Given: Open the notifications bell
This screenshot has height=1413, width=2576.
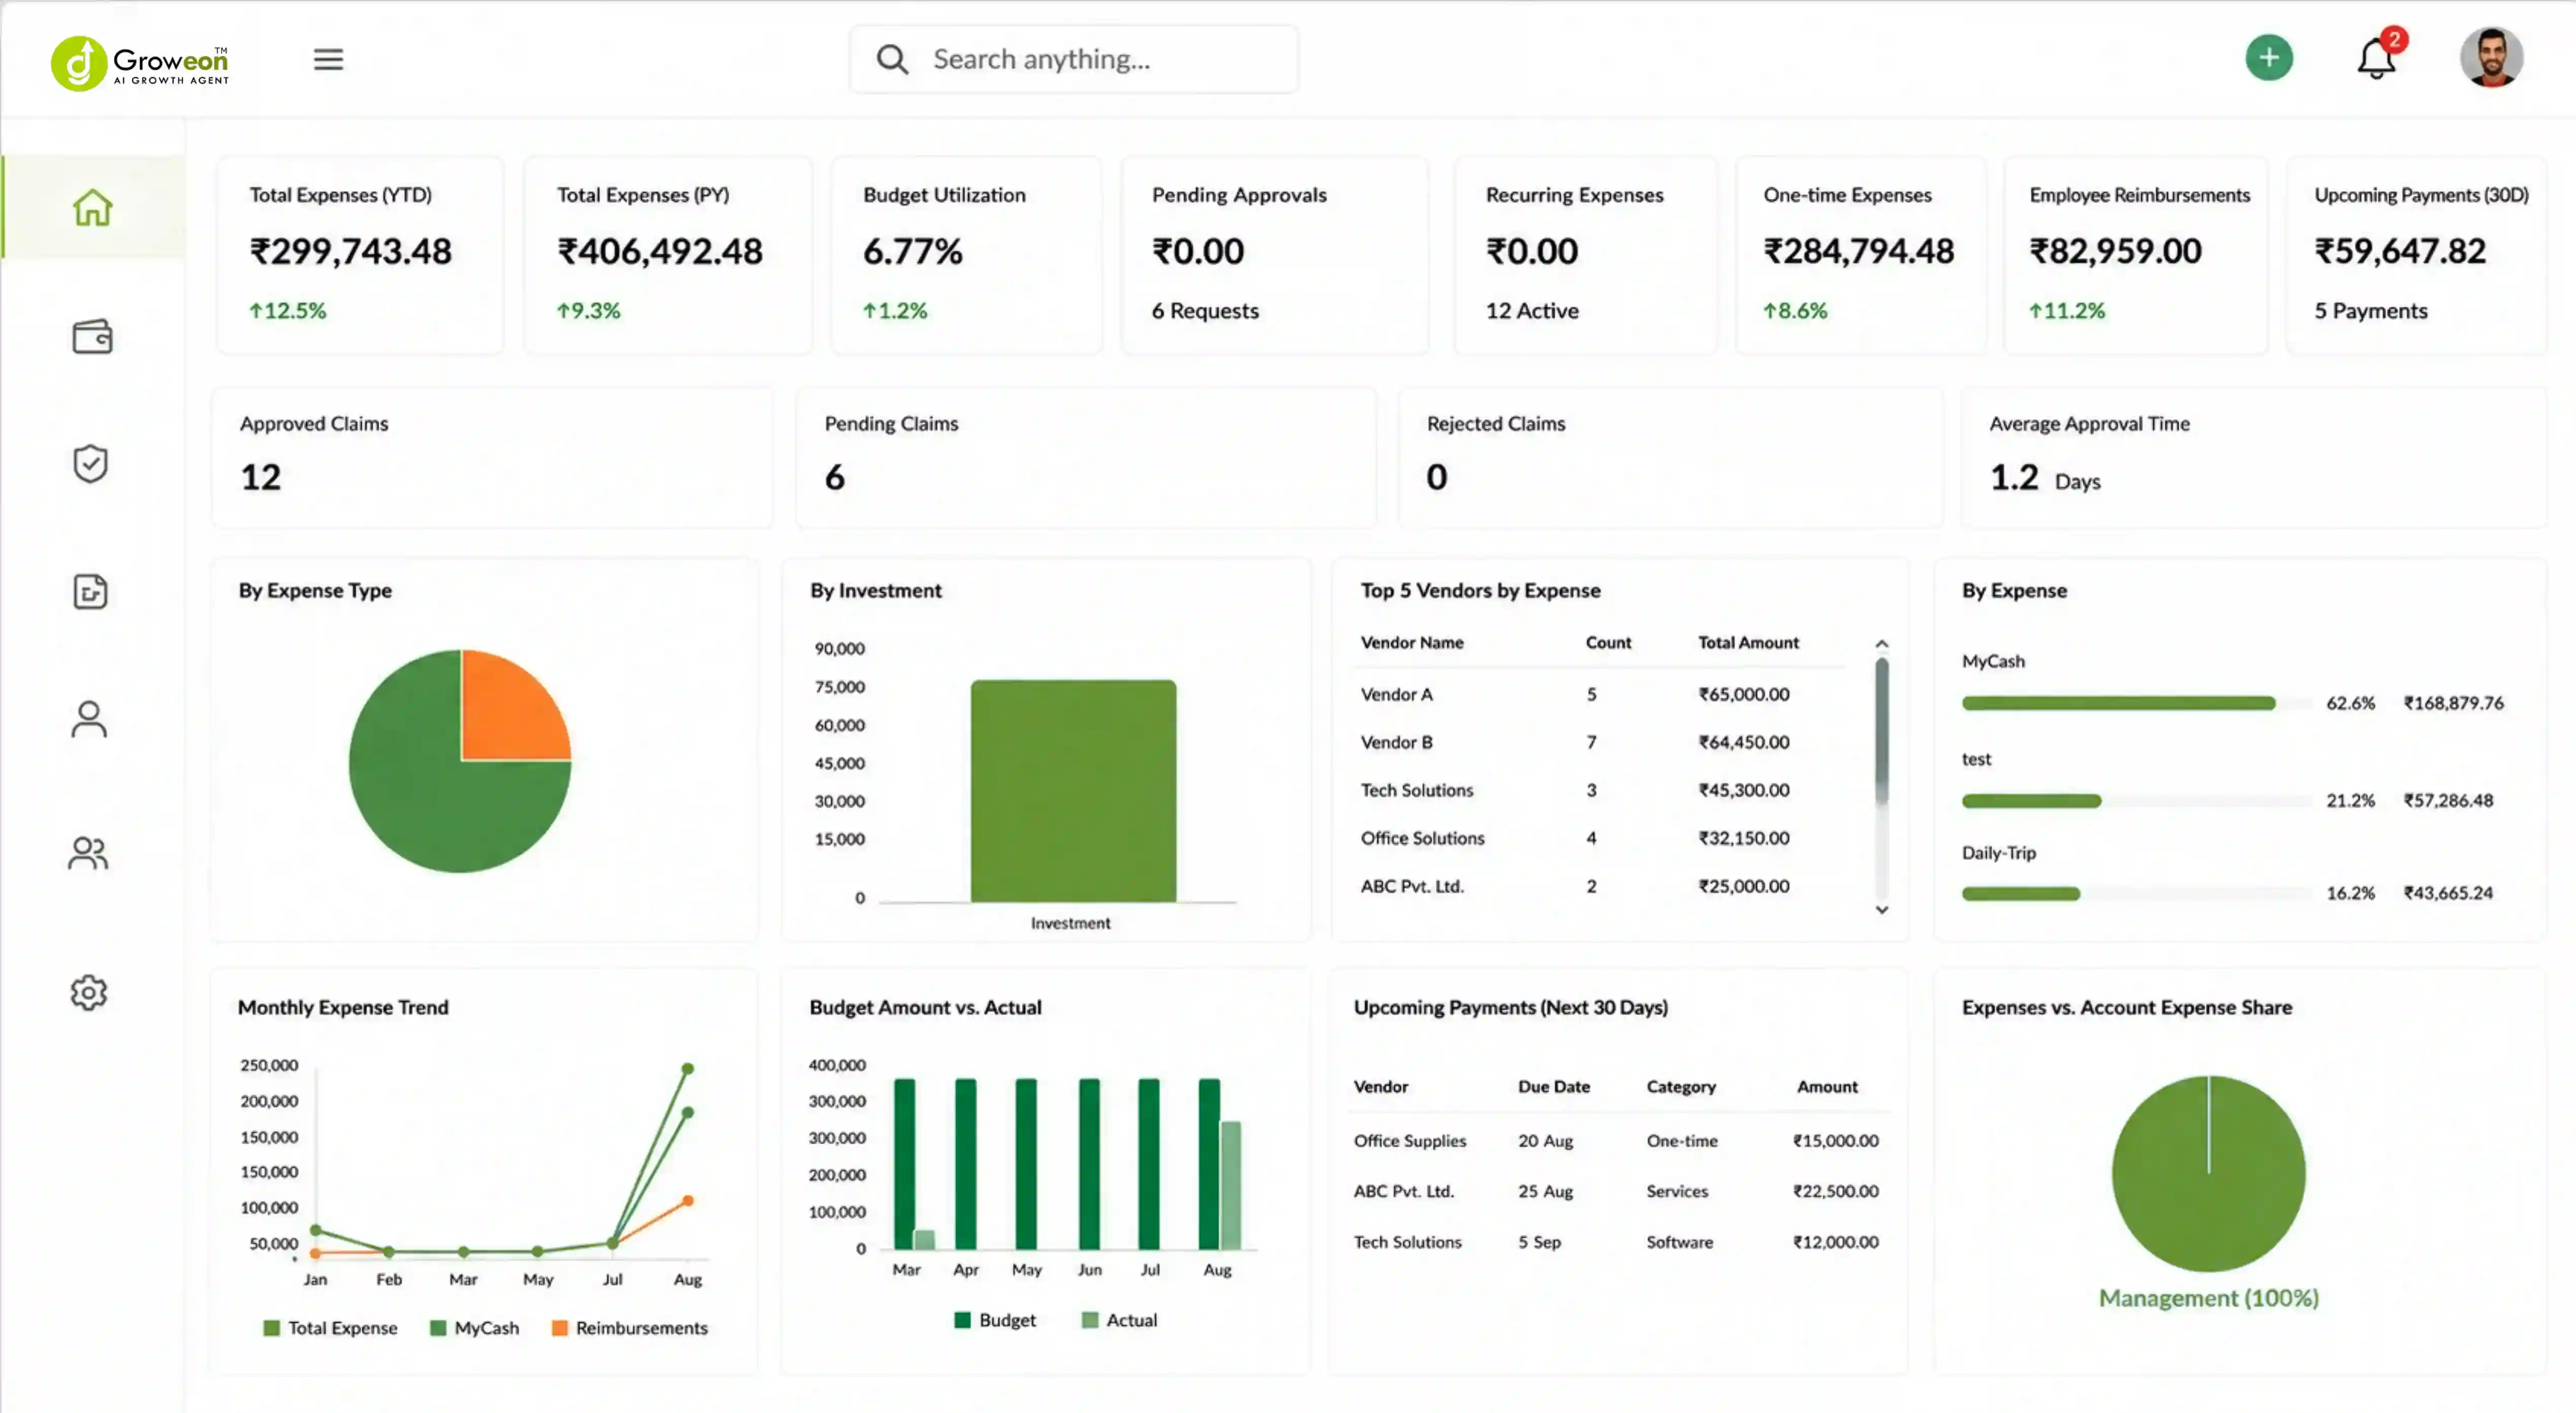Looking at the screenshot, I should (x=2376, y=58).
